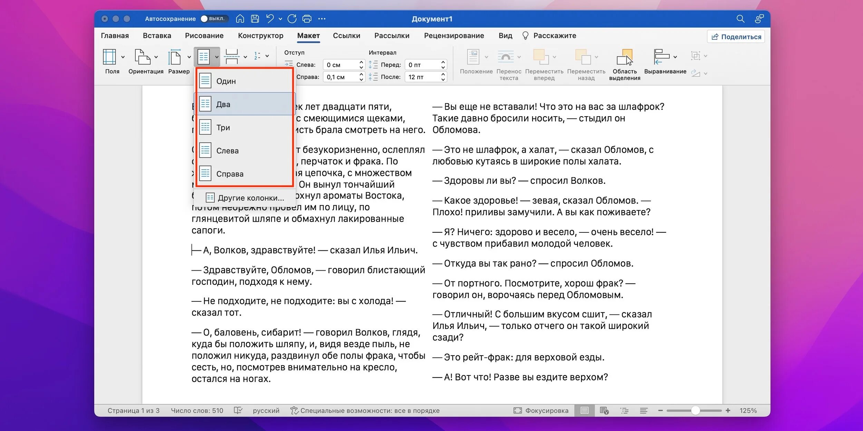Expand the Выравнивание dropdown arrow
Viewport: 863px width, 431px height.
[x=675, y=57]
